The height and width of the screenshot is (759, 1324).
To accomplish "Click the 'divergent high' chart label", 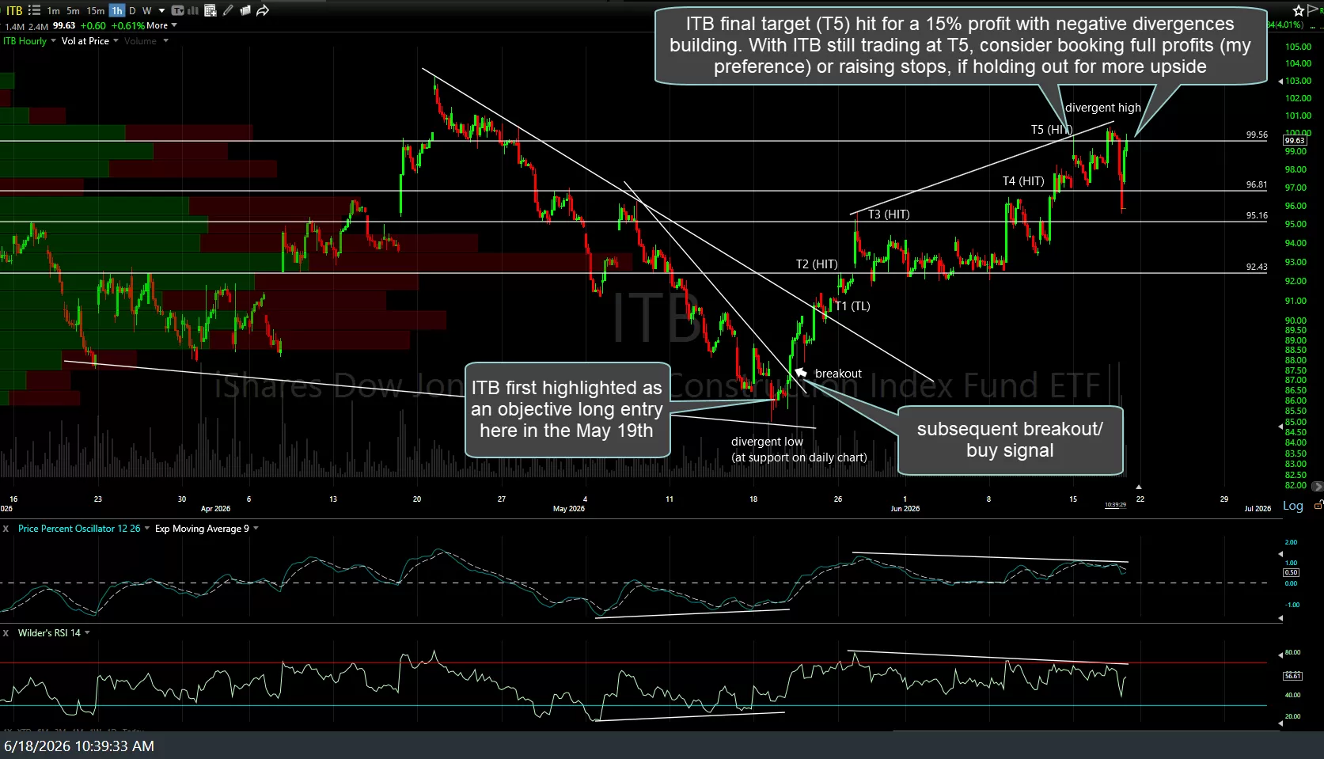I will click(x=1103, y=108).
